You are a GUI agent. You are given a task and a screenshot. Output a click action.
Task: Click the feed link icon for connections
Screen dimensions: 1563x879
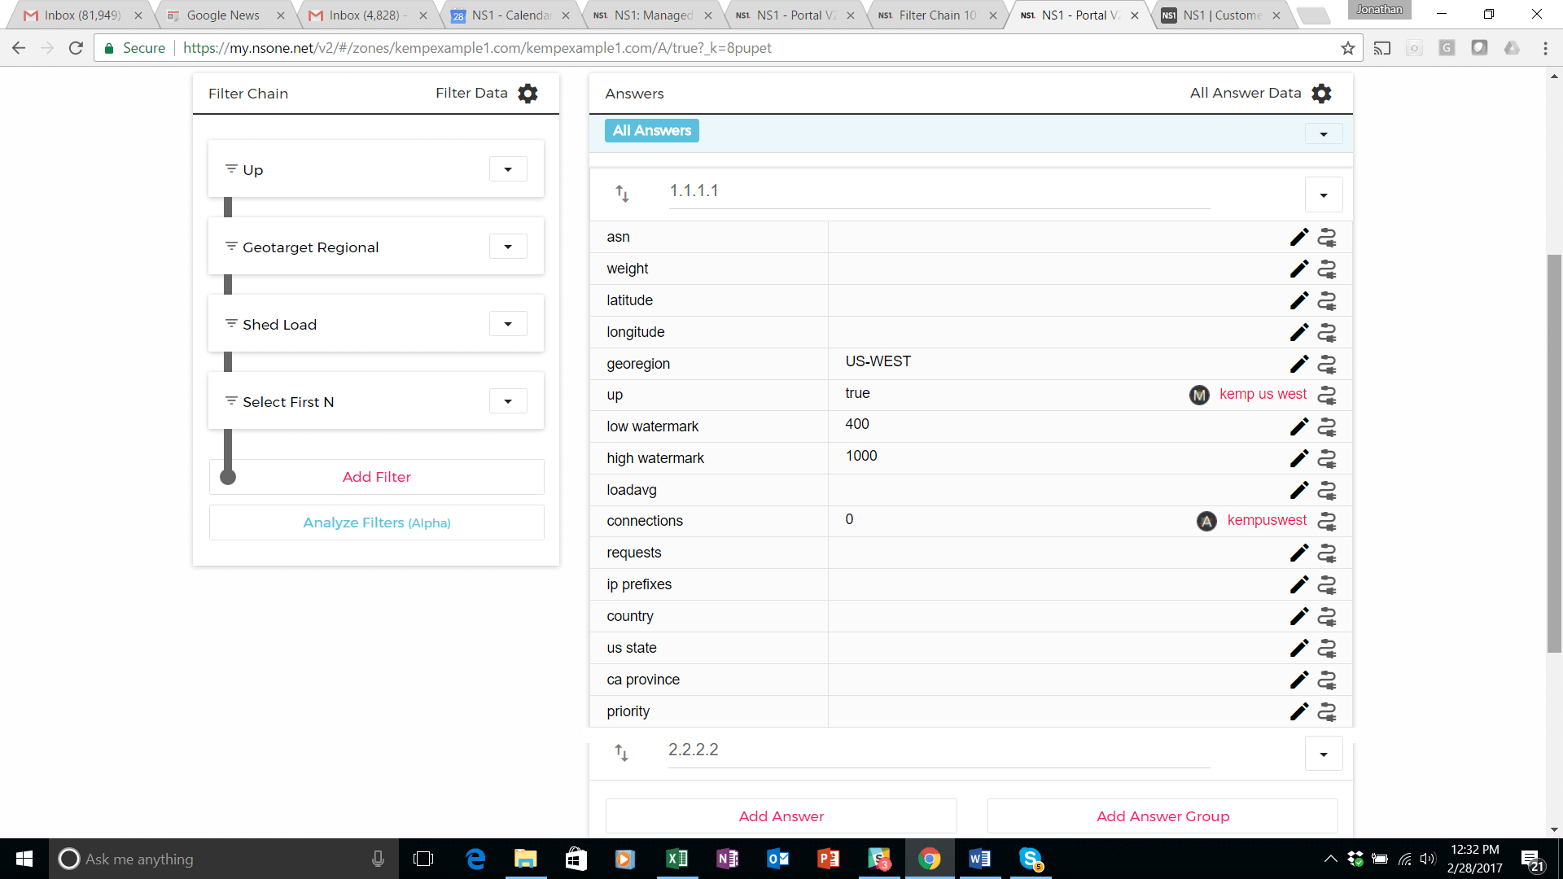(1327, 521)
